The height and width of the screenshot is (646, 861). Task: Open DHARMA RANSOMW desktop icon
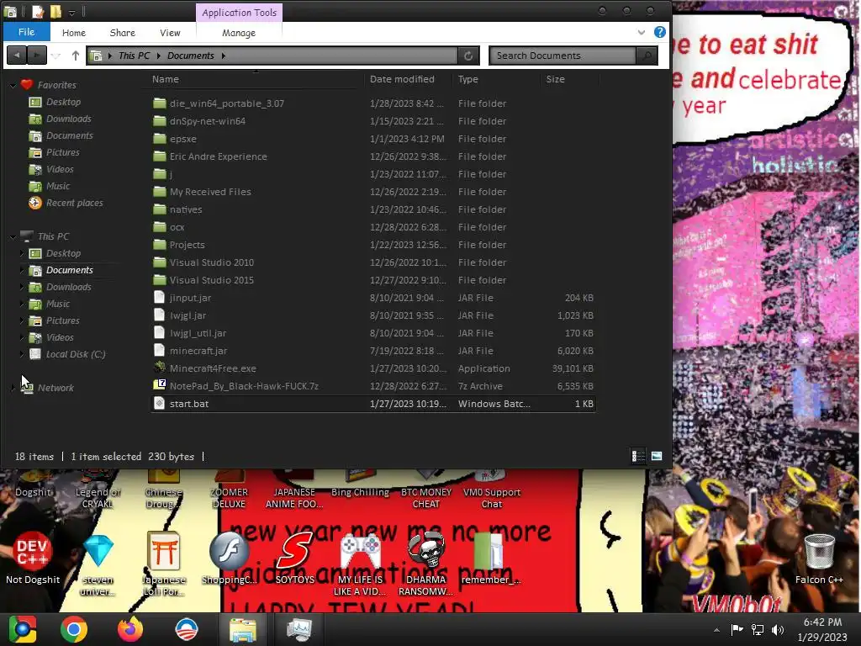pyautogui.click(x=426, y=564)
